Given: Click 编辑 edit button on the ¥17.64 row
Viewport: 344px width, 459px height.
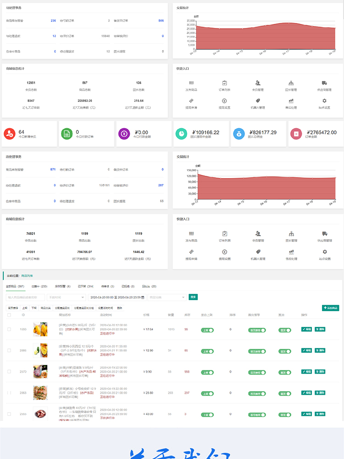Looking at the screenshot, I should tap(306, 329).
